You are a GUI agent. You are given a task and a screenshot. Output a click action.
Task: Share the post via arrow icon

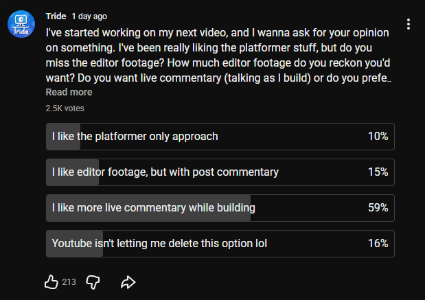click(x=128, y=282)
